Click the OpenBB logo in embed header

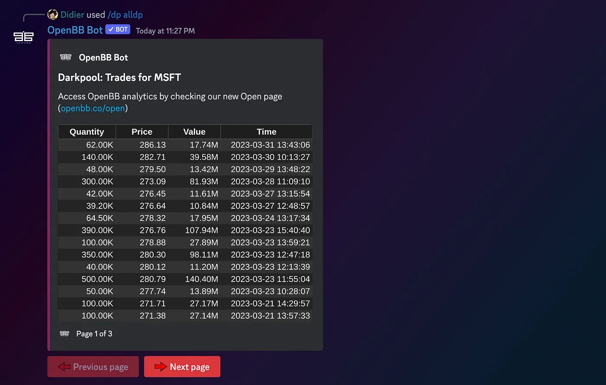pyautogui.click(x=66, y=57)
